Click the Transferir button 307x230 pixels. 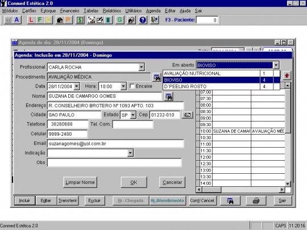(68, 200)
